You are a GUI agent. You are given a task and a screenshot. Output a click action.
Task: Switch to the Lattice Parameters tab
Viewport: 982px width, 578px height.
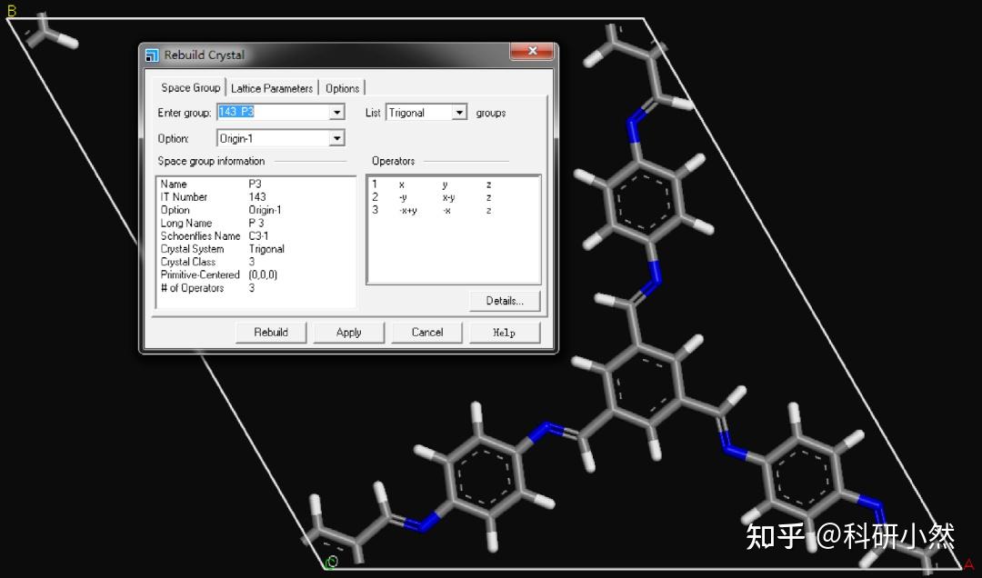pyautogui.click(x=272, y=87)
